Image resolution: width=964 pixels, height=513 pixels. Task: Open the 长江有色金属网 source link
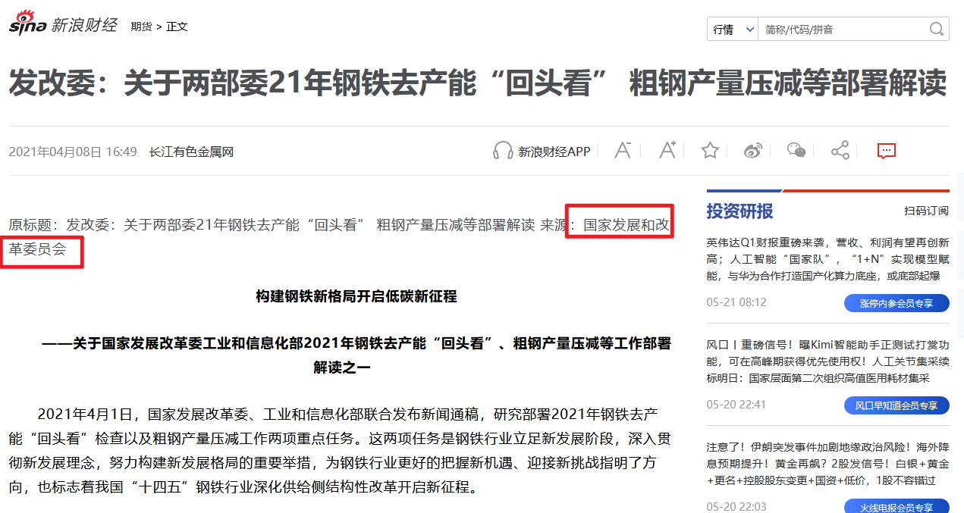(191, 152)
